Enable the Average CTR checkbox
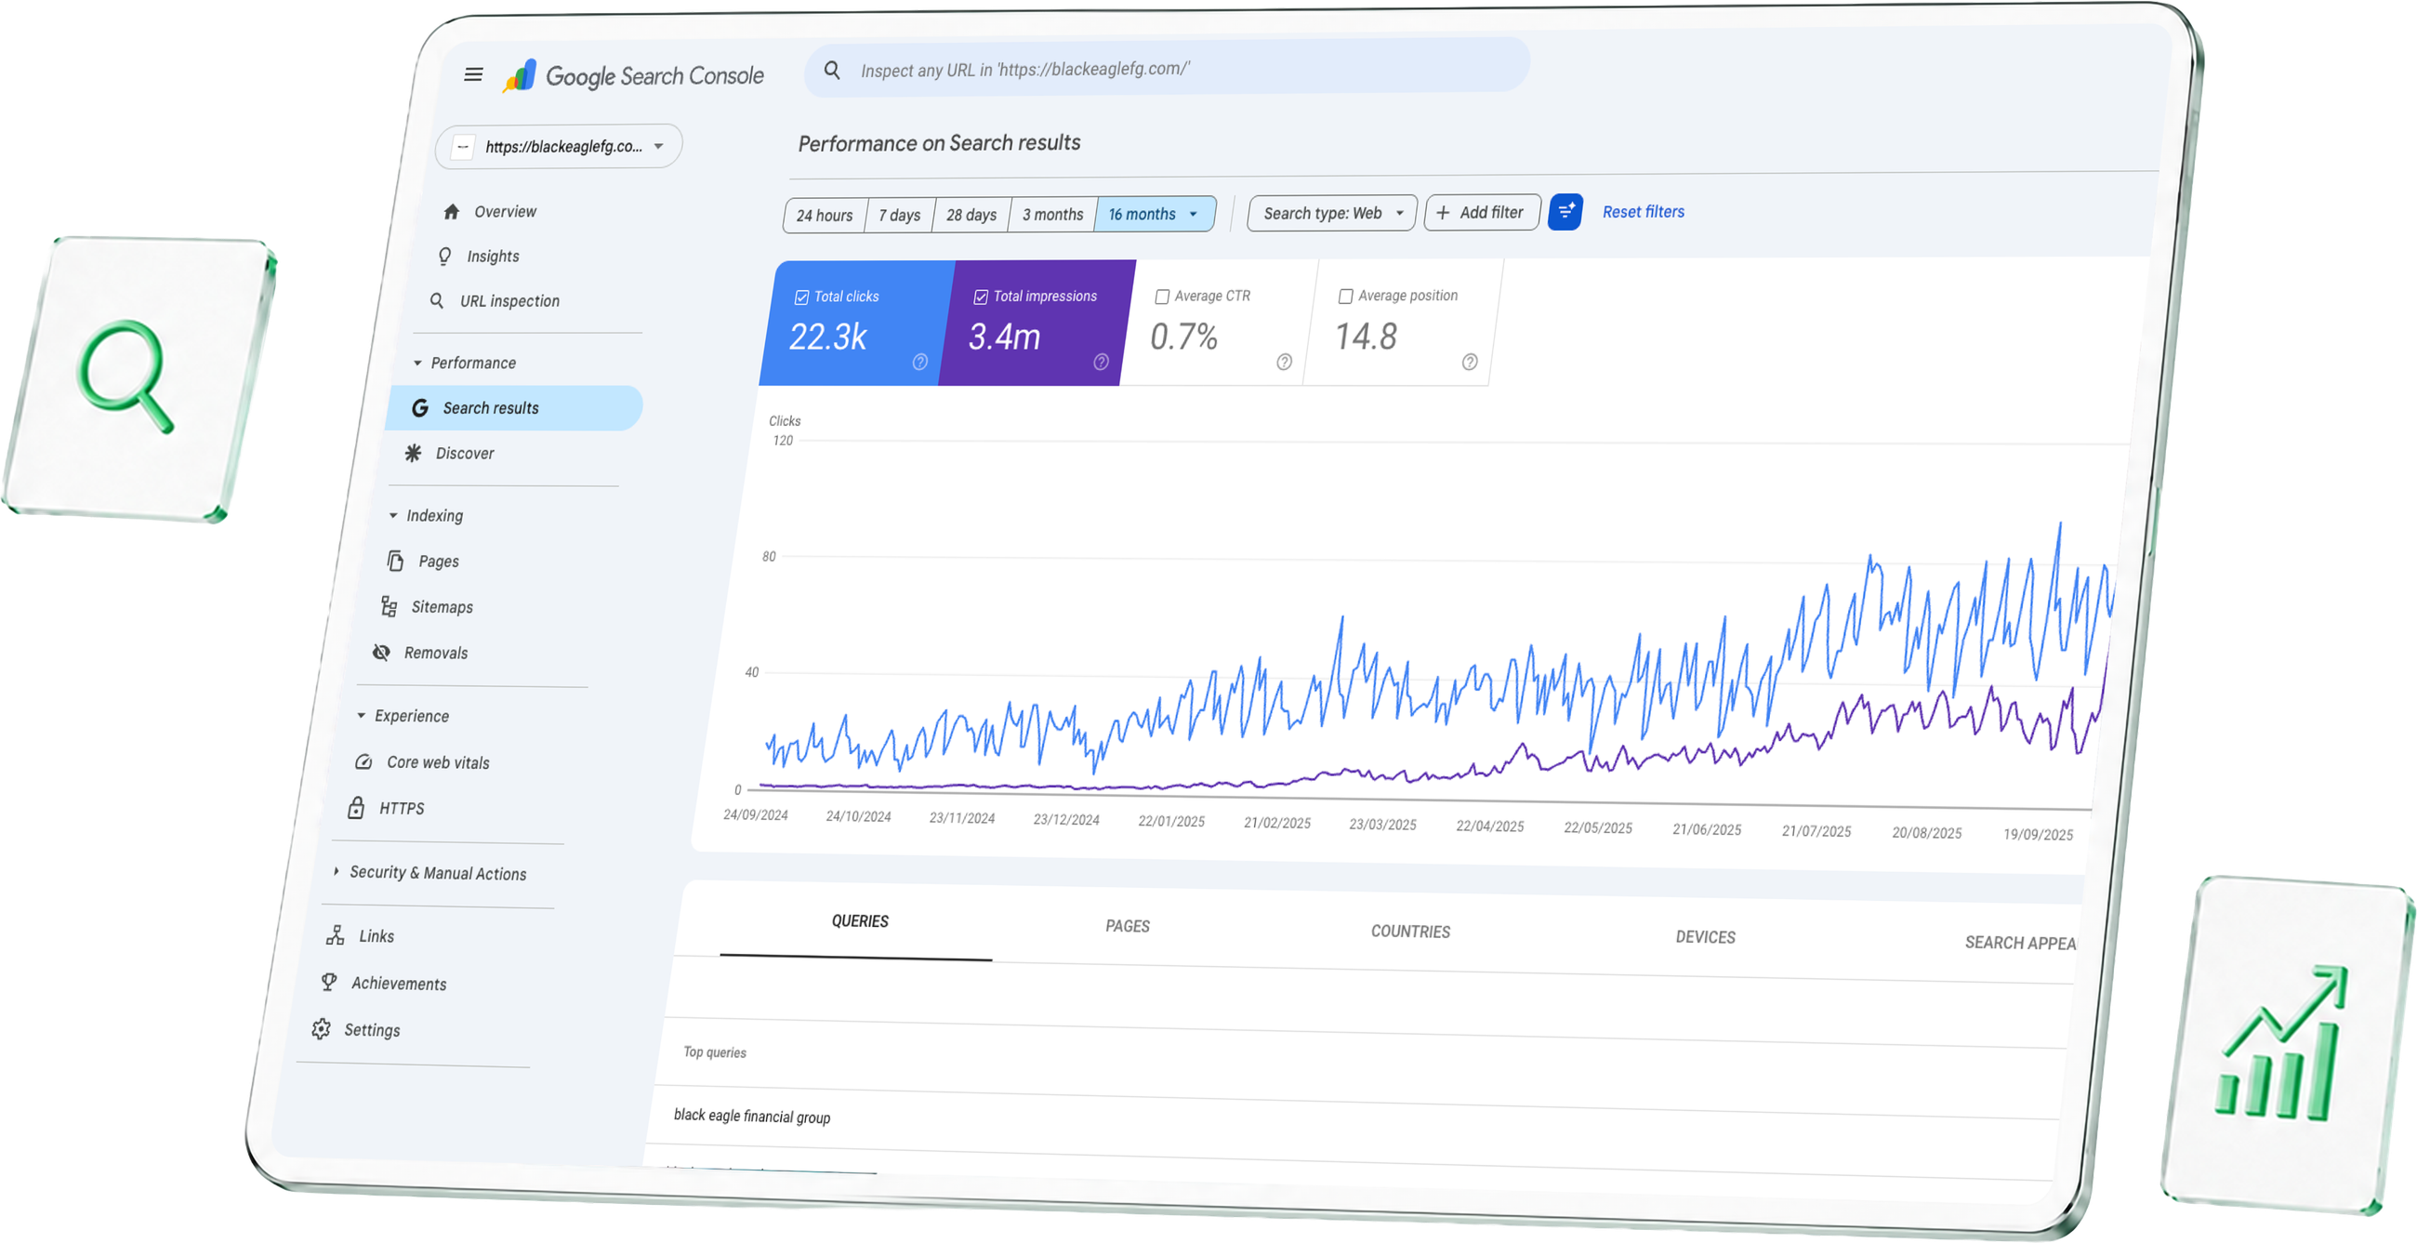2417x1243 pixels. point(1162,297)
